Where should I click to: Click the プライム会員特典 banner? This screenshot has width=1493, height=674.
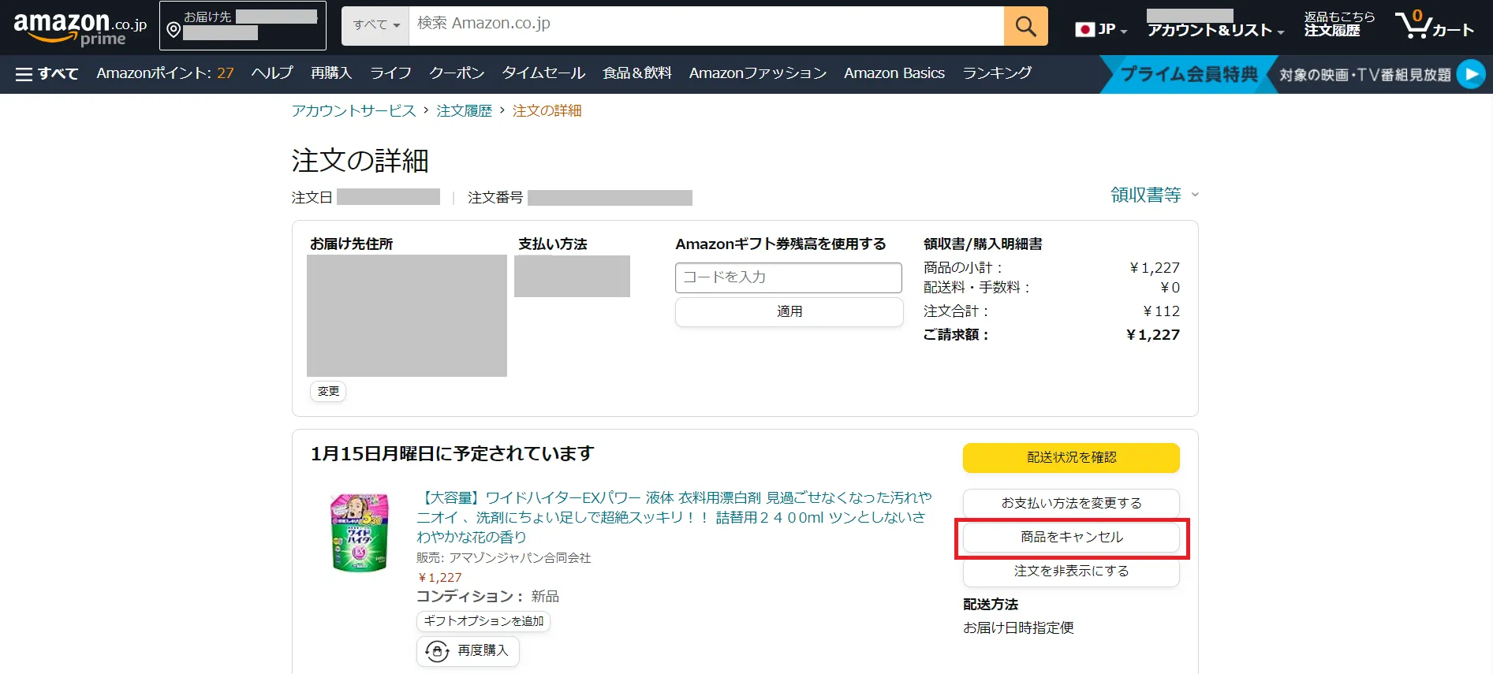click(x=1189, y=74)
